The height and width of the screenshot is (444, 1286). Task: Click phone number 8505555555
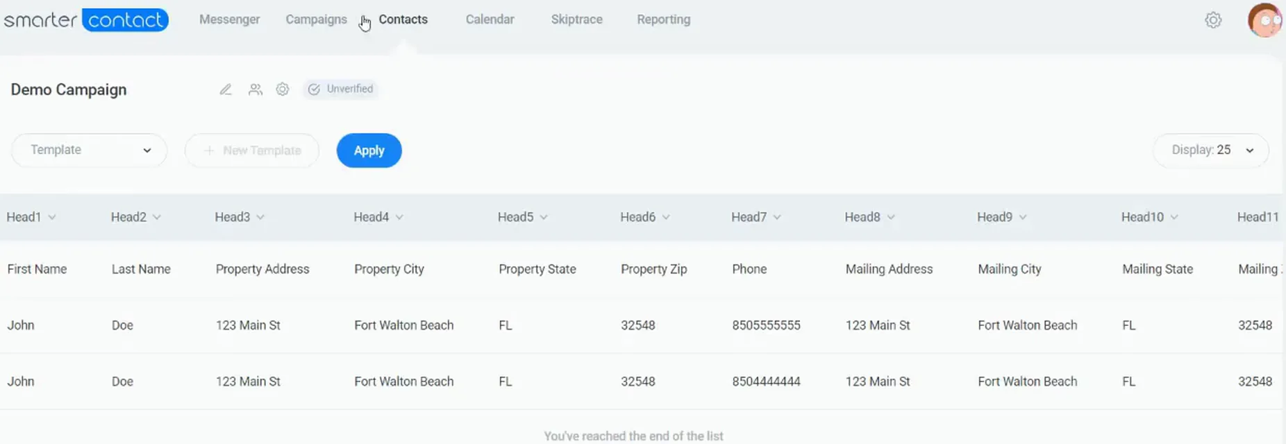point(766,325)
